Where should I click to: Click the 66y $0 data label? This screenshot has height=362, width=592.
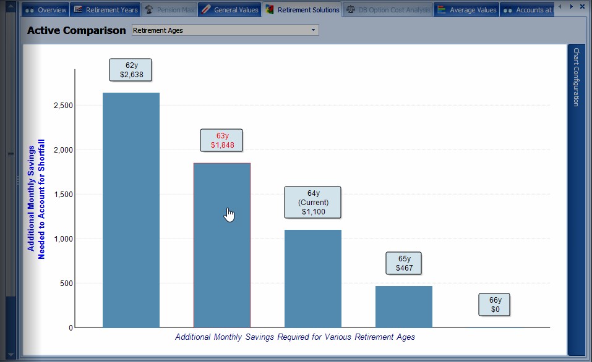tap(495, 305)
